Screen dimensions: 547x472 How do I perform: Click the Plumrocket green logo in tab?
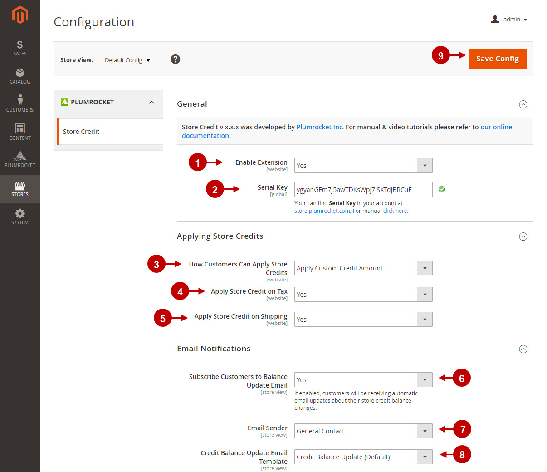[64, 102]
